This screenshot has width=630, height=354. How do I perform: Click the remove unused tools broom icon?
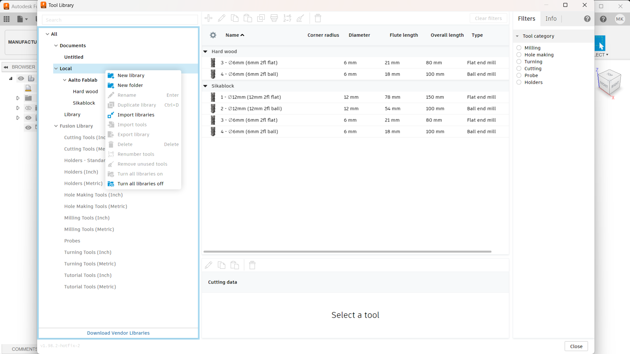point(300,18)
